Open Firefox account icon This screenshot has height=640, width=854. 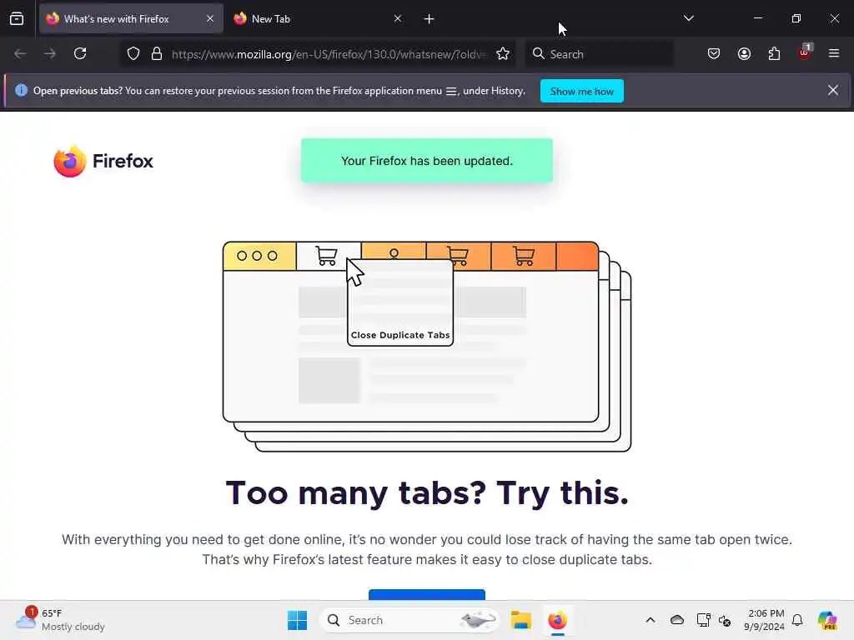(744, 54)
